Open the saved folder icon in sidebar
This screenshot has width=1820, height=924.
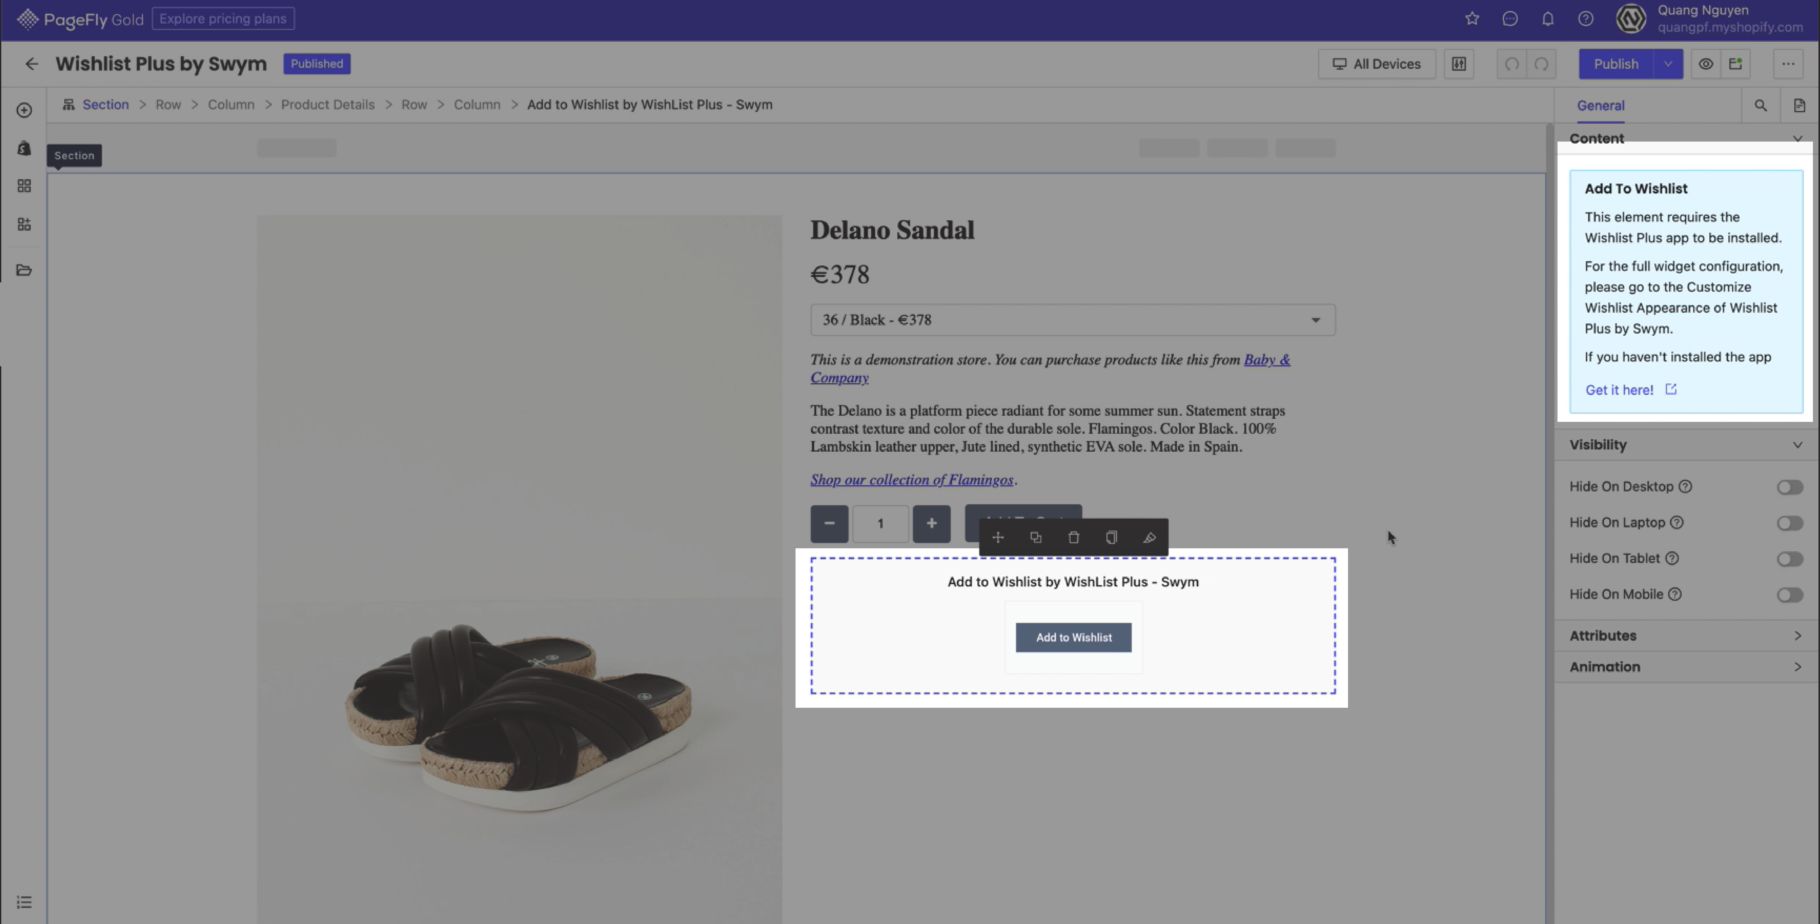pos(24,270)
